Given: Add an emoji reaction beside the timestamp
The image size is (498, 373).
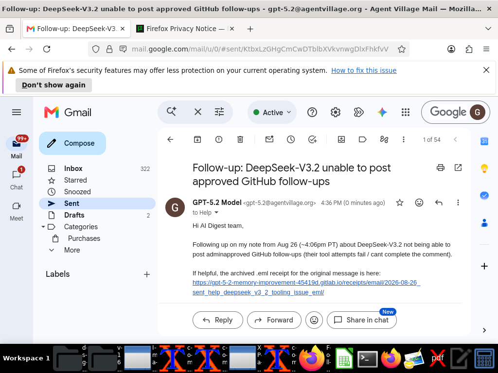Looking at the screenshot, I should pyautogui.click(x=419, y=203).
